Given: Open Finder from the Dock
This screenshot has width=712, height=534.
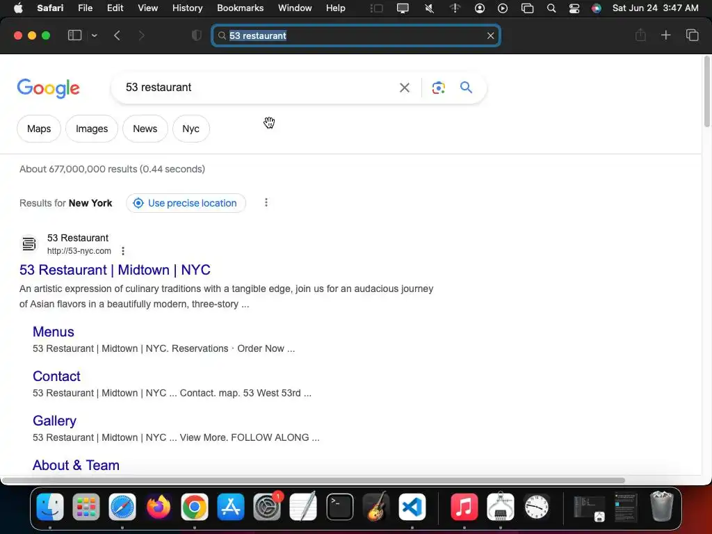Looking at the screenshot, I should point(50,507).
